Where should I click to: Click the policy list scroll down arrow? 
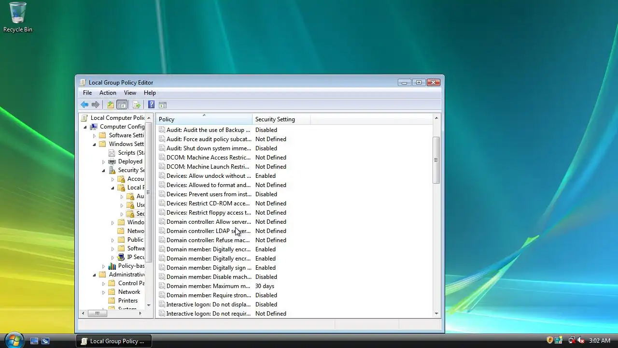pos(436,313)
